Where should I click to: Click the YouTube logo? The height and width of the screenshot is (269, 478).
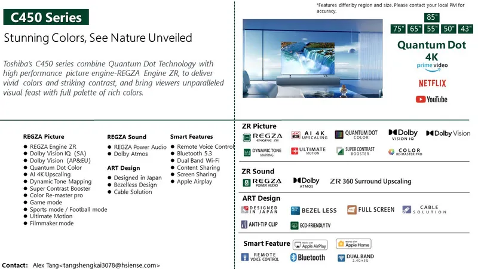coord(431,99)
